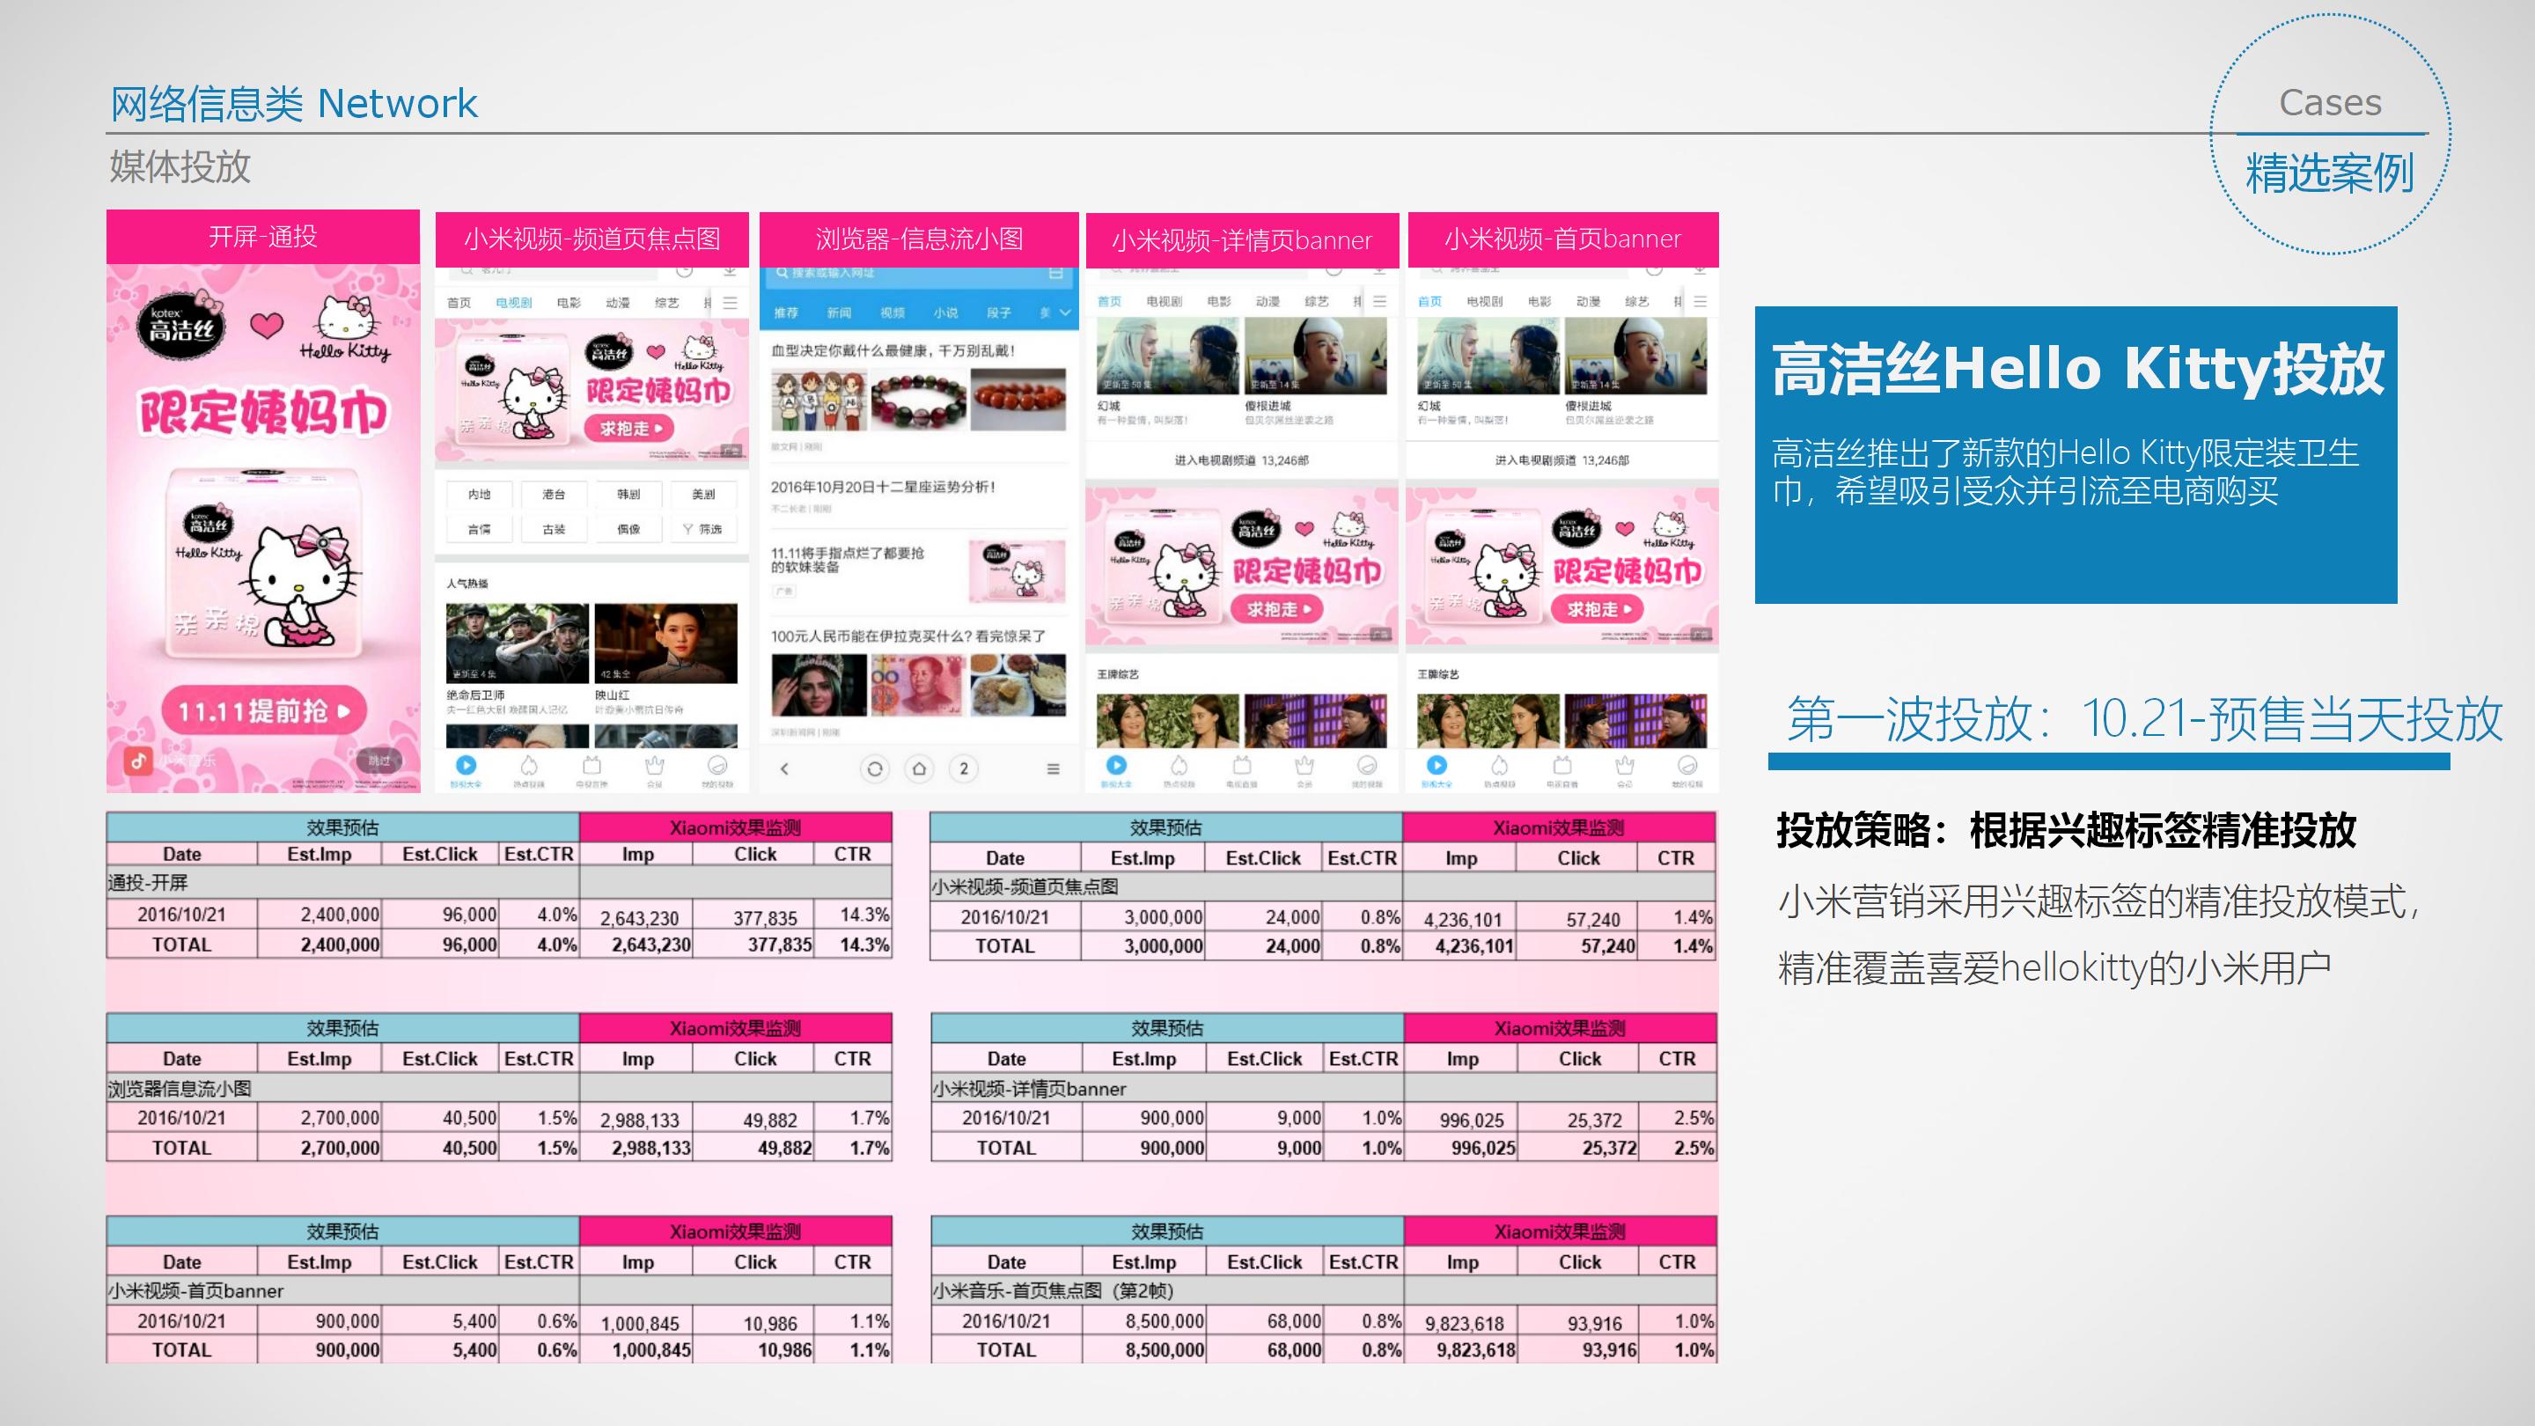Tap crown icon in 详情页banner bottom bar

1304,766
